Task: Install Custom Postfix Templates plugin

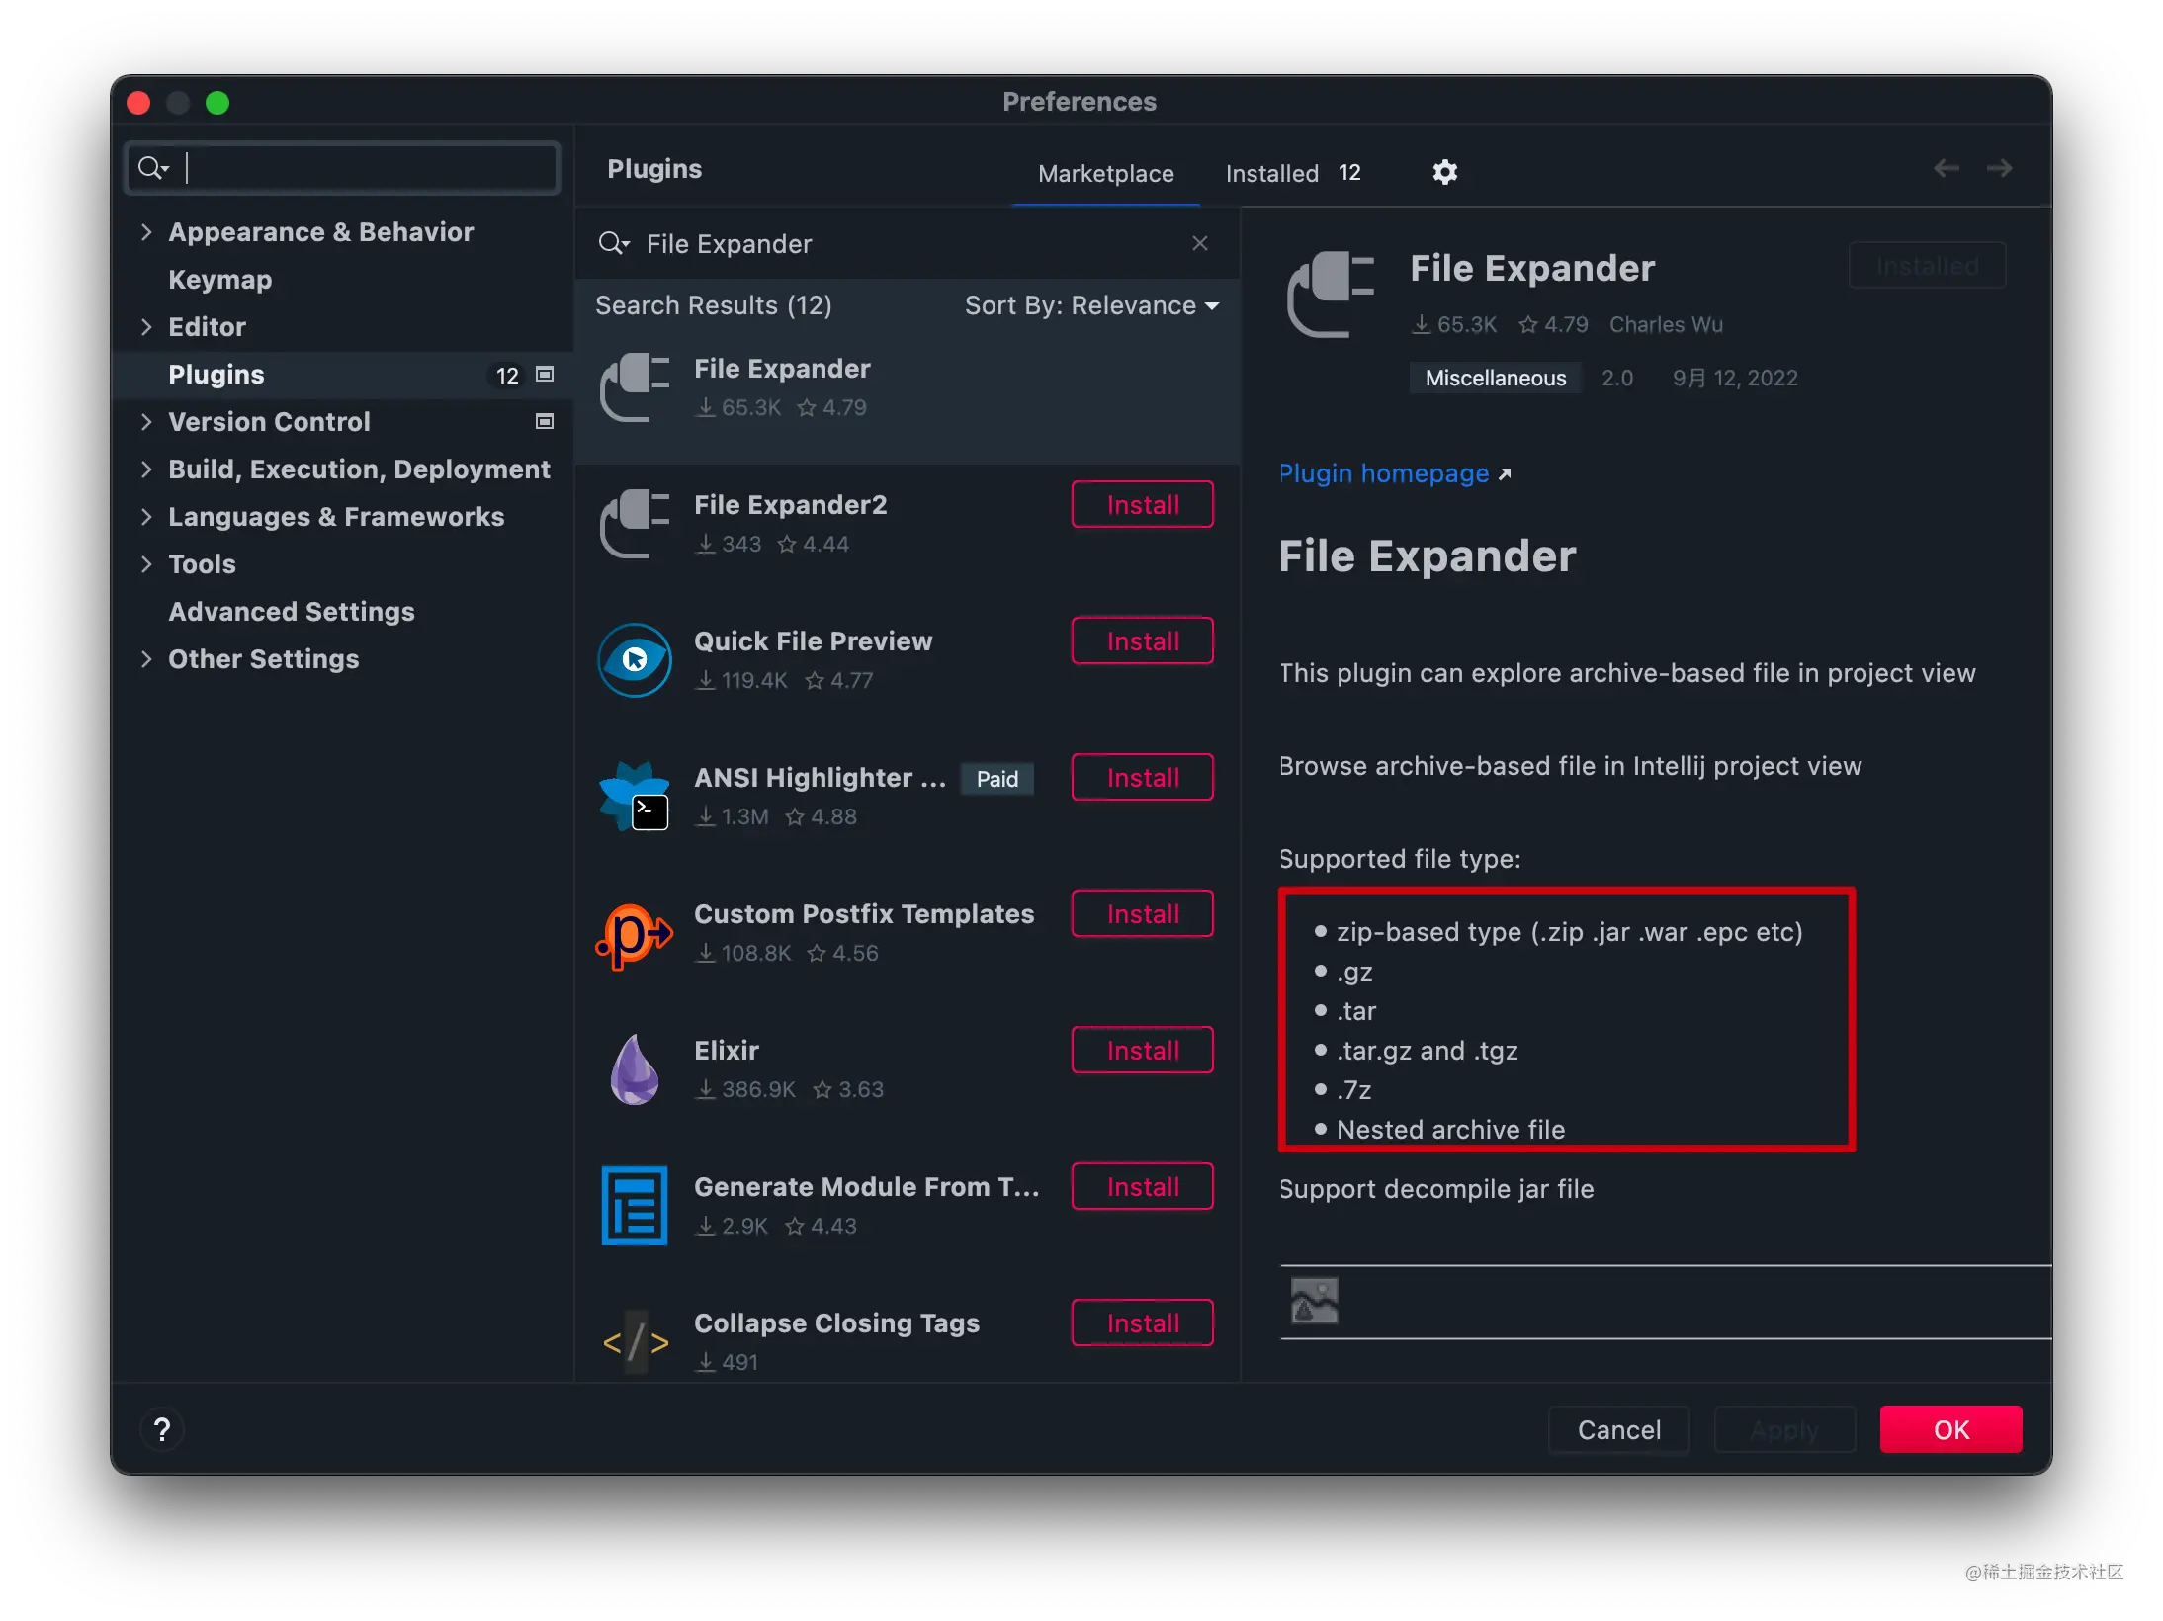Action: coord(1142,914)
